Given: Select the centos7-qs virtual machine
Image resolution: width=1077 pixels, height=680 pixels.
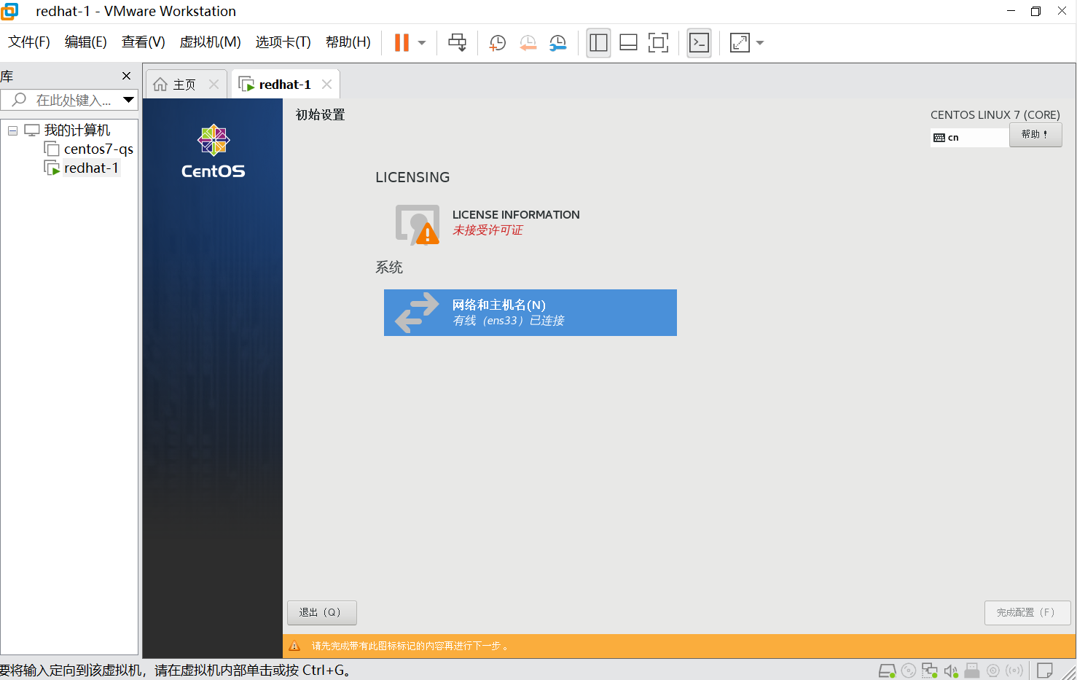Looking at the screenshot, I should pyautogui.click(x=98, y=149).
